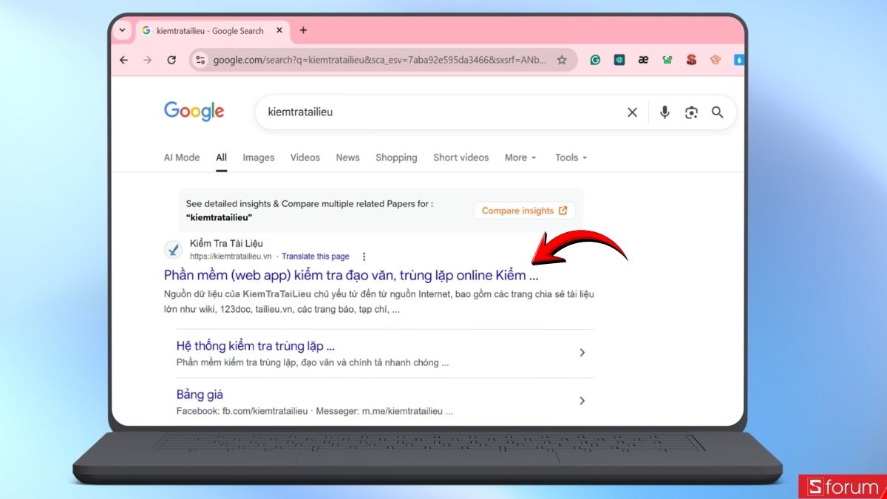This screenshot has height=499, width=887.
Task: Click the address bar URL
Action: [x=379, y=60]
